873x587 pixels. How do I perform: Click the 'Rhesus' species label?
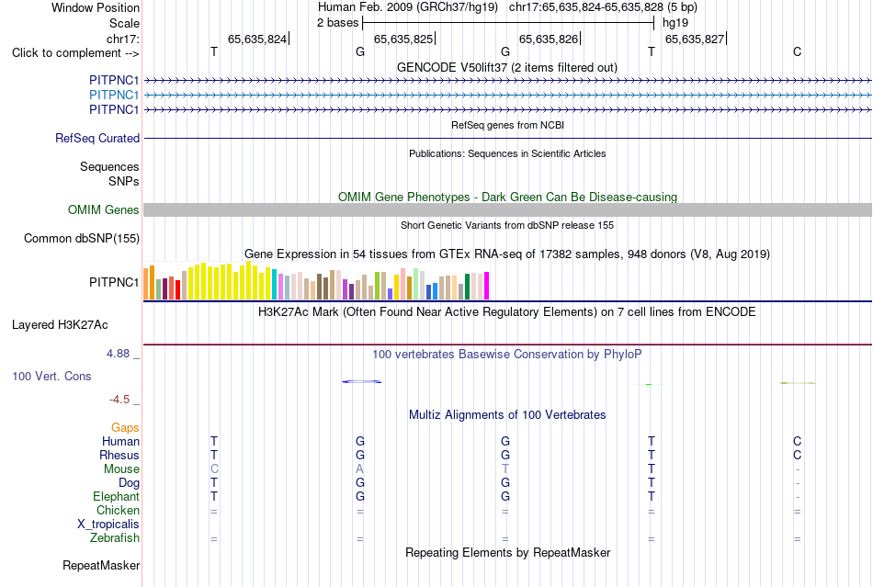click(x=119, y=455)
